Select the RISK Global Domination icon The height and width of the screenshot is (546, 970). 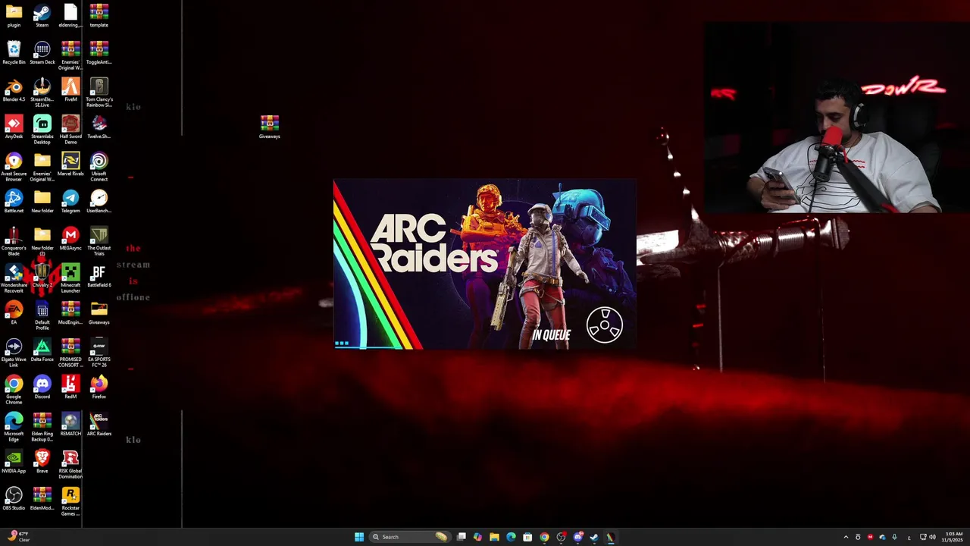[70, 463]
